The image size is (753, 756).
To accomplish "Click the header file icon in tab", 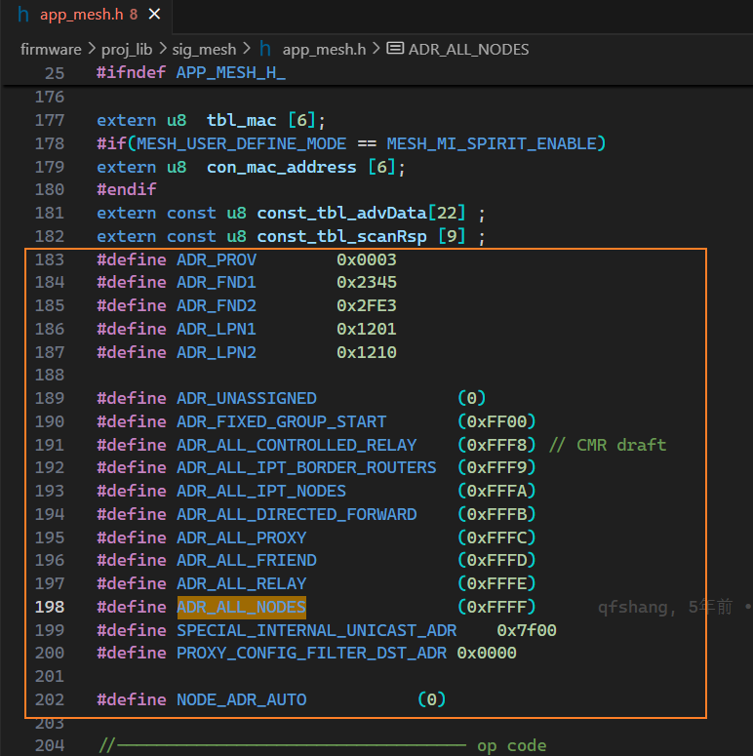I will tap(22, 15).
